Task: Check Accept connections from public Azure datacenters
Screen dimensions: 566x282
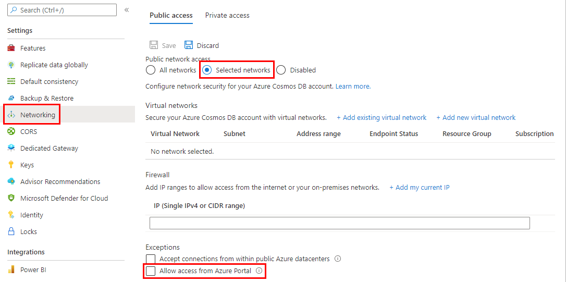Action: click(x=151, y=259)
